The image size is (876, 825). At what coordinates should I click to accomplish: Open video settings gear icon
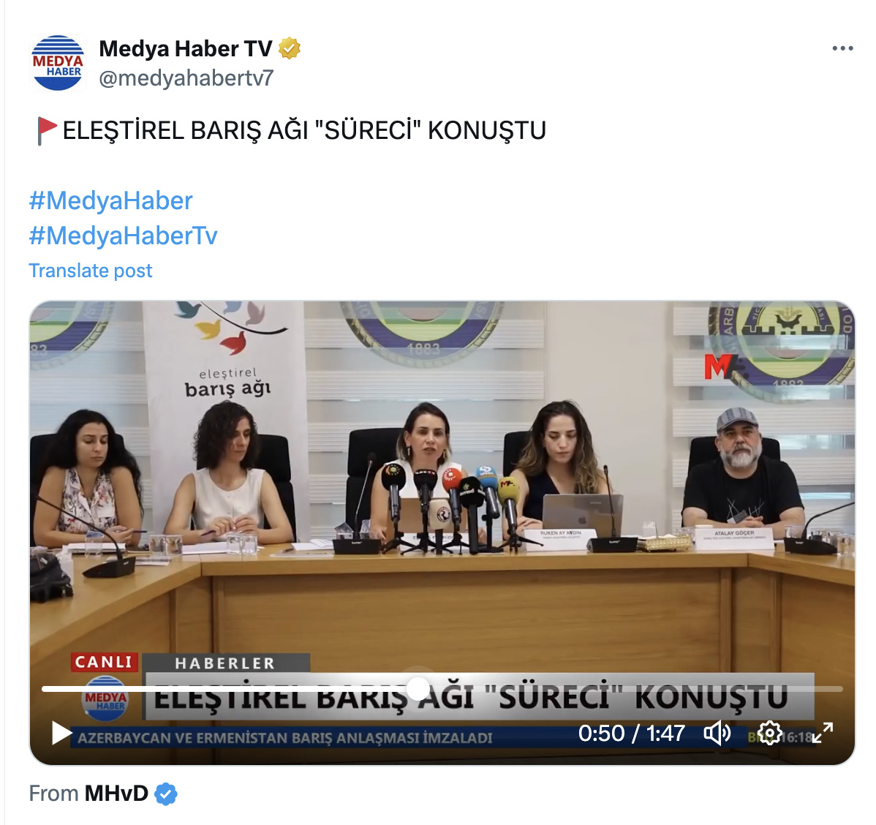769,733
